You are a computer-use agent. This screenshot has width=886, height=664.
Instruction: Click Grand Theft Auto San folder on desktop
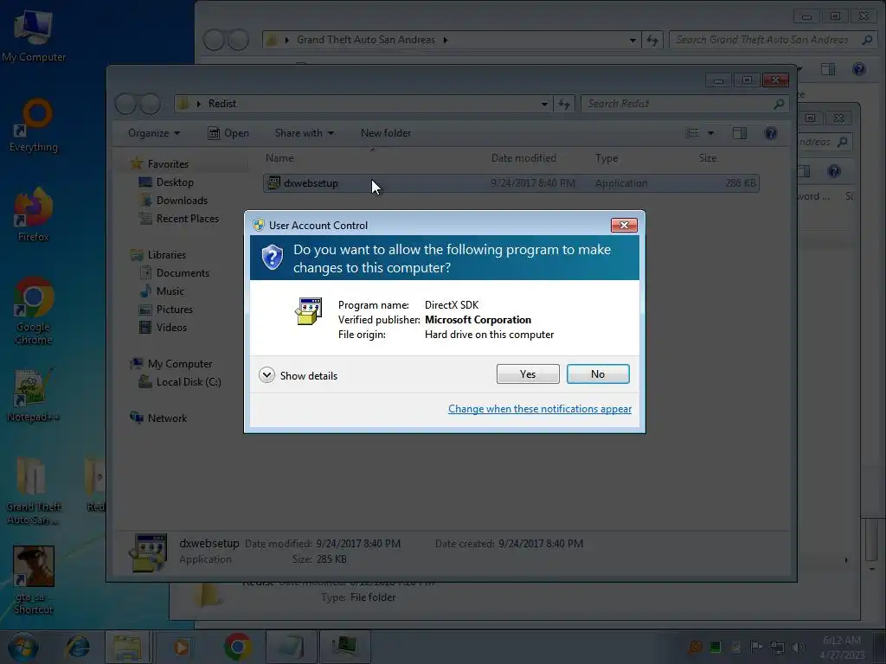[x=34, y=491]
